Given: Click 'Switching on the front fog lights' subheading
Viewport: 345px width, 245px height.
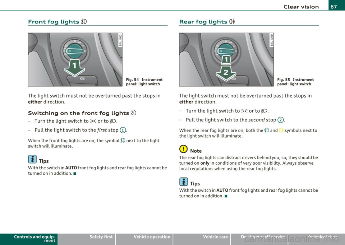Looking at the screenshot, I should coord(82,113).
